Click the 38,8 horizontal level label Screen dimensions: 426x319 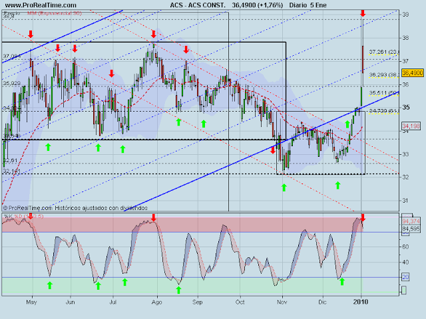pyautogui.click(x=9, y=17)
